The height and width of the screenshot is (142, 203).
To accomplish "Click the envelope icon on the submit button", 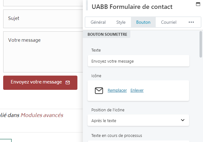I will (x=68, y=82).
